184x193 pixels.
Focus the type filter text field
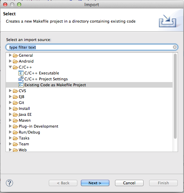click(92, 47)
